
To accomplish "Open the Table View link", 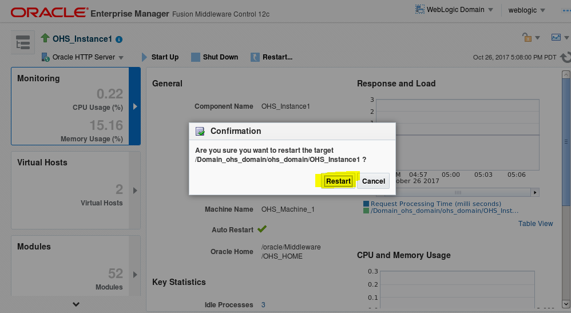I will click(536, 224).
